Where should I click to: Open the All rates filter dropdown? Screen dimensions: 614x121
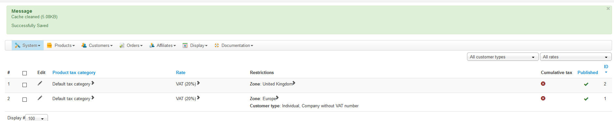pyautogui.click(x=576, y=57)
